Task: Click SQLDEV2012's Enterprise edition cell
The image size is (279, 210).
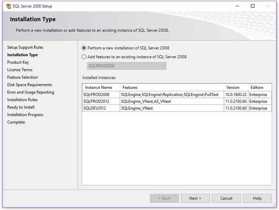Action: tap(260, 108)
